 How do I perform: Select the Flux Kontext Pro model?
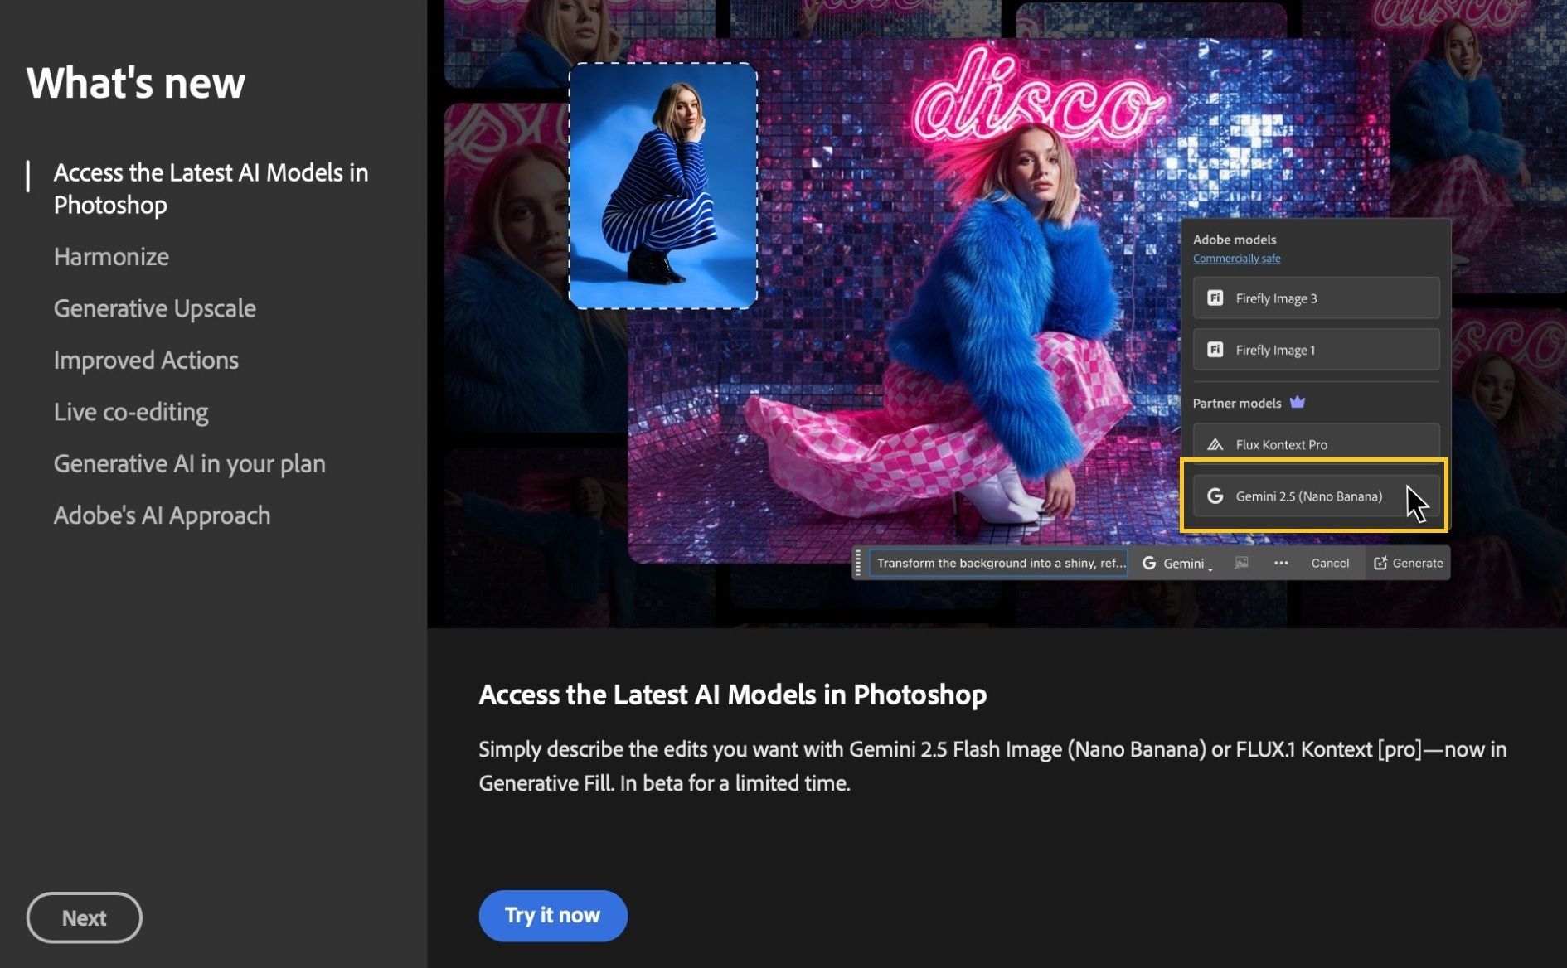1316,444
